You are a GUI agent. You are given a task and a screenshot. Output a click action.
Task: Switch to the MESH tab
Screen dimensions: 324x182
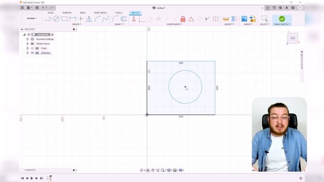tap(83, 13)
